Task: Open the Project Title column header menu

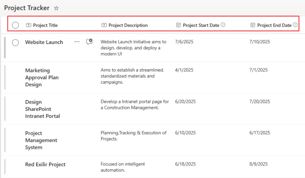Action: point(45,25)
